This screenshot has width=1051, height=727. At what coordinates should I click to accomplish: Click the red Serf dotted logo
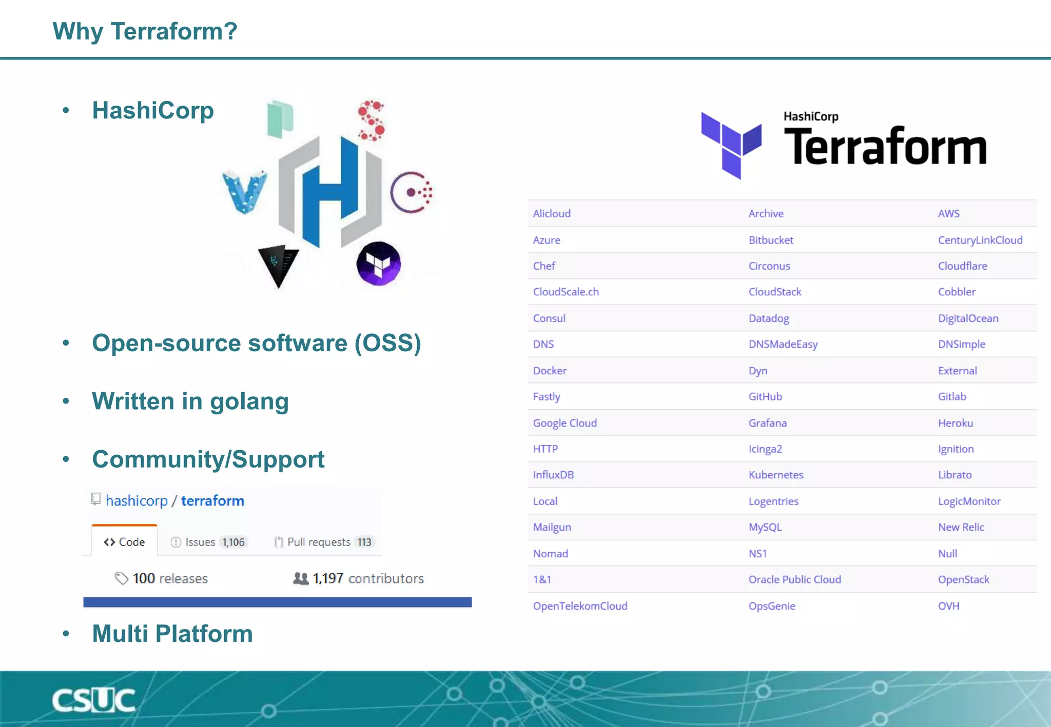[x=372, y=120]
